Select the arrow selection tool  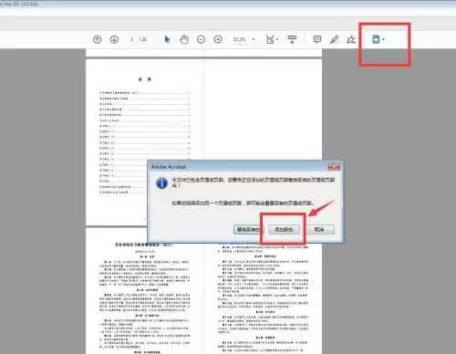[167, 39]
